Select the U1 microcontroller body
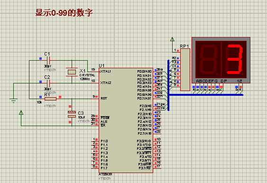The height and width of the screenshot is (183, 267). pos(126,120)
